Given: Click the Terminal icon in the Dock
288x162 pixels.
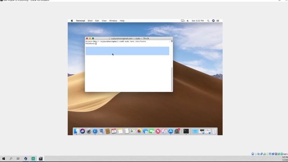Looking at the screenshot, I should click(186, 131).
